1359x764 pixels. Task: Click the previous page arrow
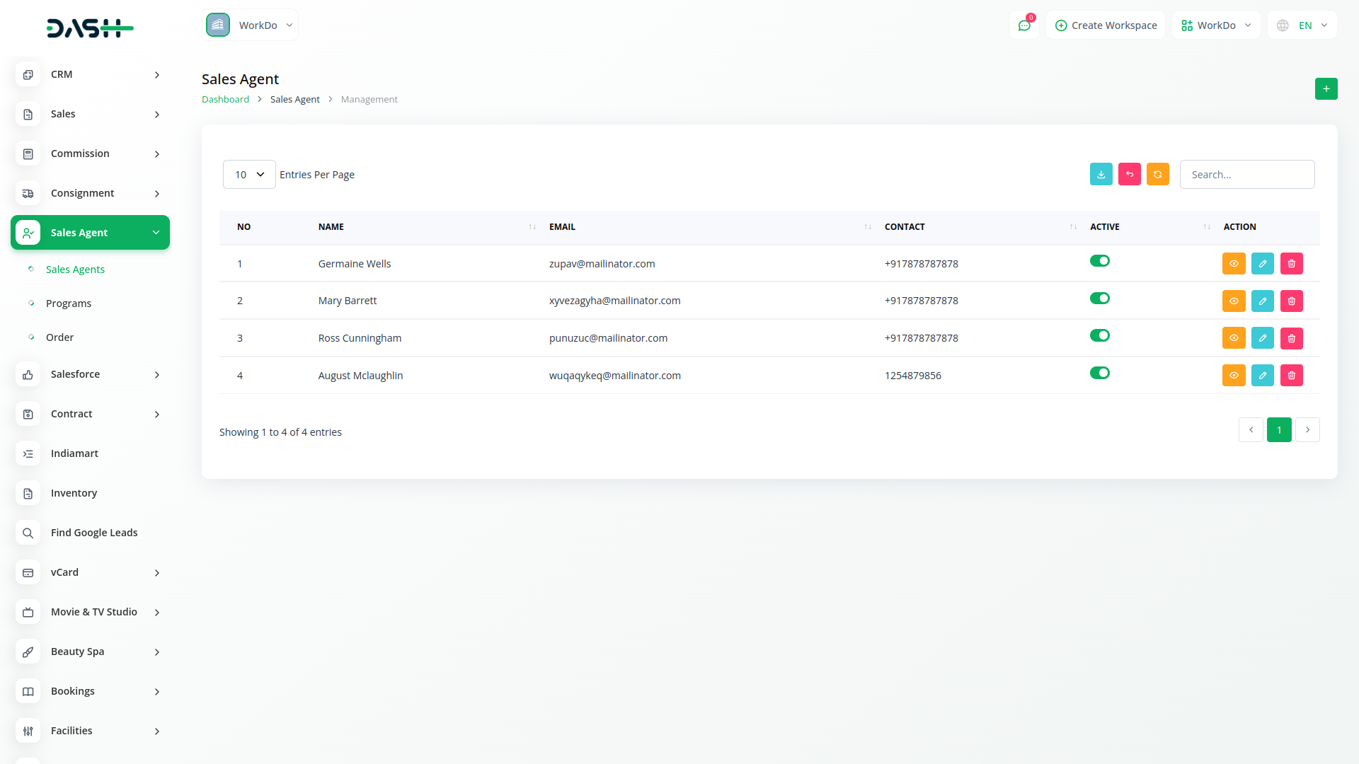[1251, 430]
